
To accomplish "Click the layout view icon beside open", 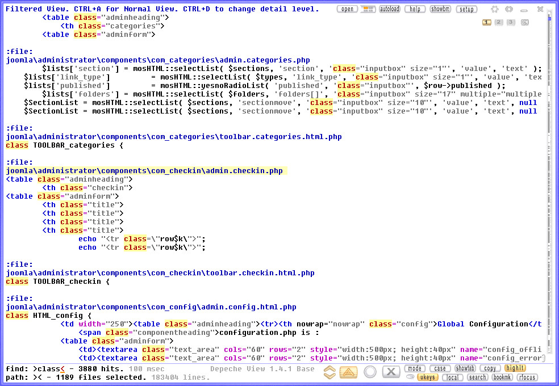I will pyautogui.click(x=368, y=9).
